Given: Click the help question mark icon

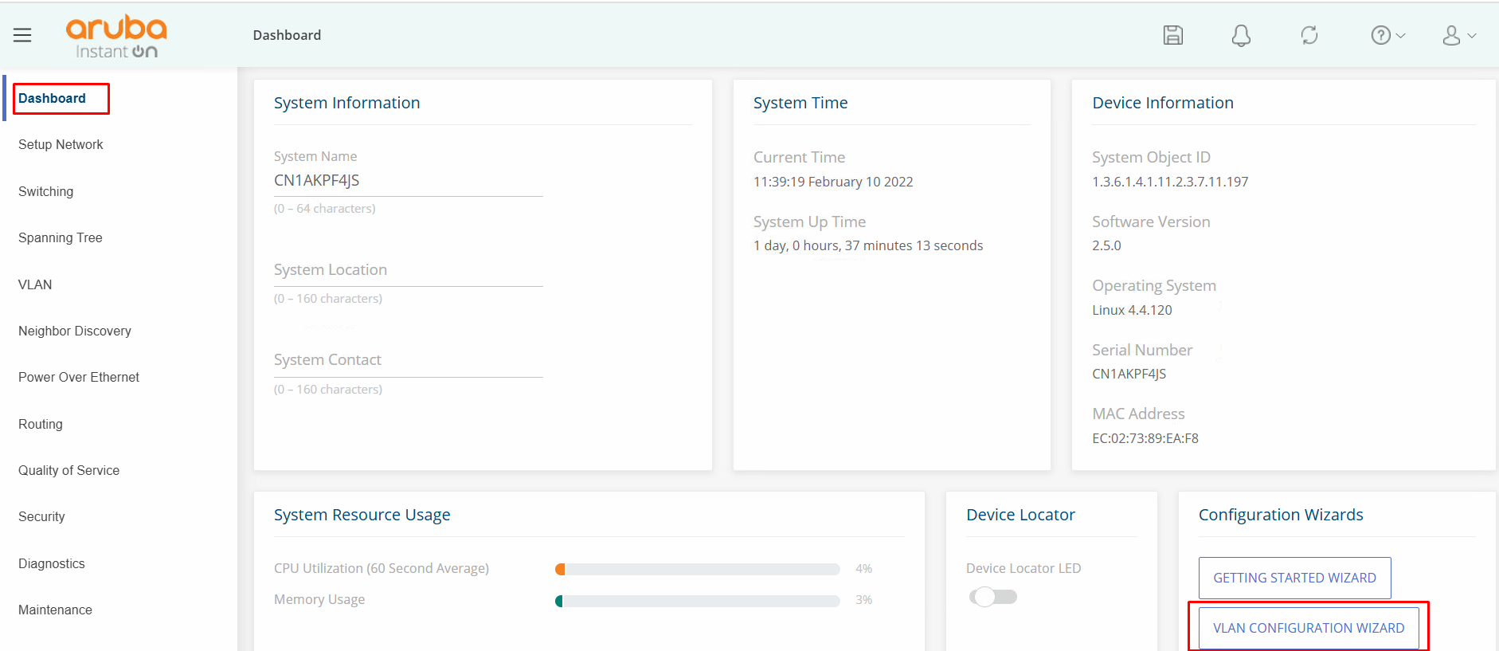Looking at the screenshot, I should [1380, 35].
